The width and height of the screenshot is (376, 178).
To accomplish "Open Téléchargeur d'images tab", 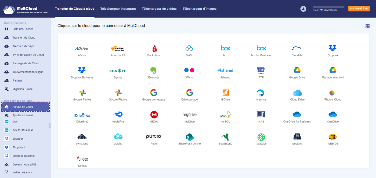I will coord(200,9).
